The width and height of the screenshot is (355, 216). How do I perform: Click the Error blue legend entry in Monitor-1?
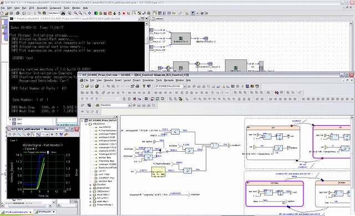[x=52, y=152]
